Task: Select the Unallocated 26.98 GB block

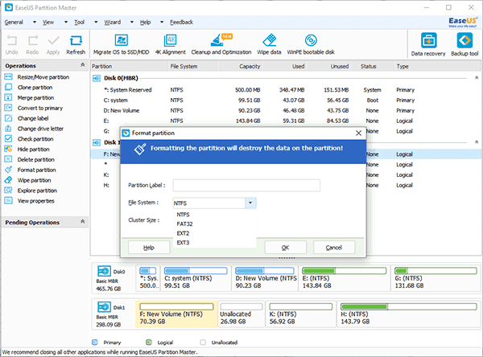Action: point(242,314)
